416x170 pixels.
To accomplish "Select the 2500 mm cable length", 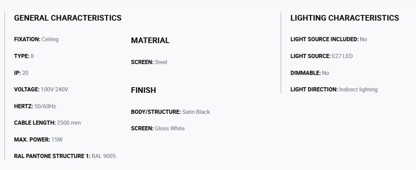I will pos(69,123).
